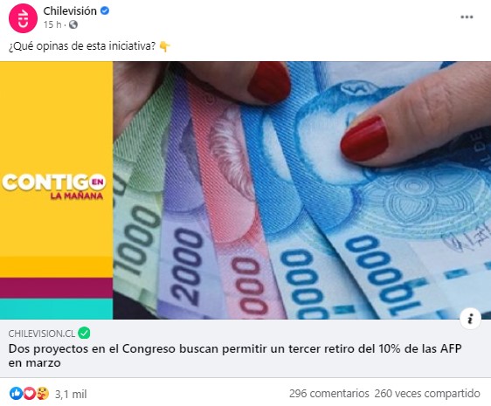Click the green verified checkmark by CHILEVISION.CL
The width and height of the screenshot is (491, 406).
coord(84,333)
